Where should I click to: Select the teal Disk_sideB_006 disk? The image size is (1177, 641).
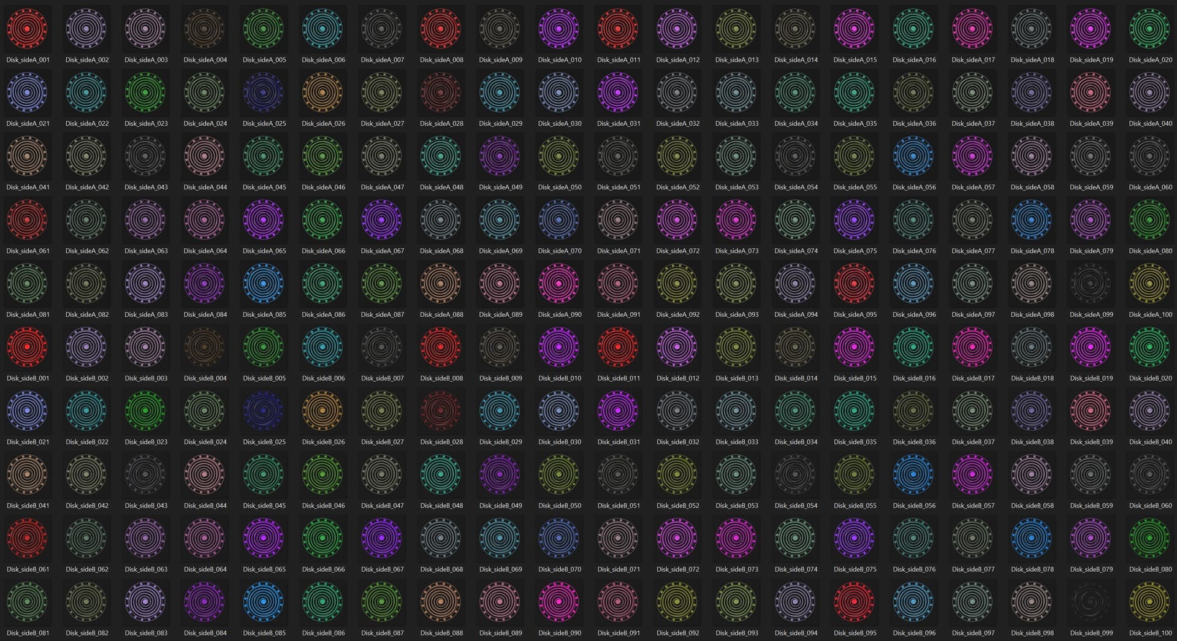[x=322, y=347]
